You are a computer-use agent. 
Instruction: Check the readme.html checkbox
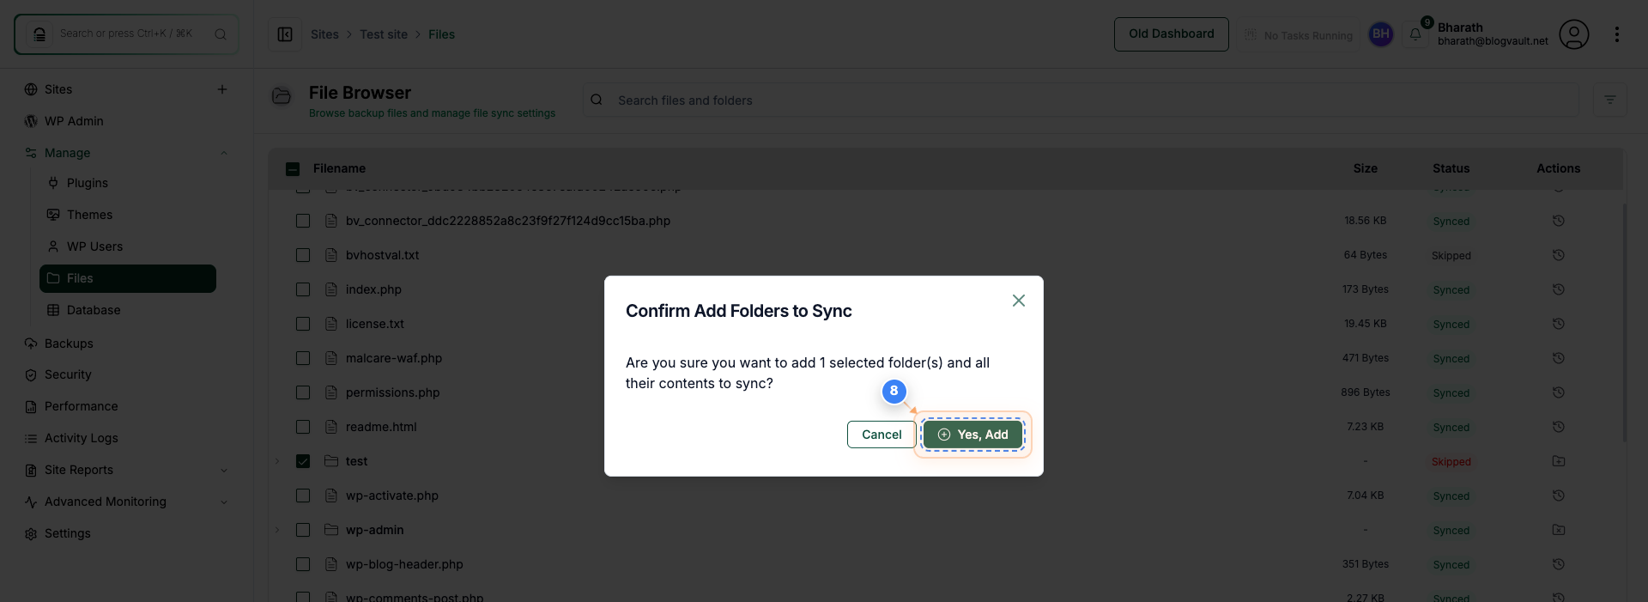pos(303,427)
